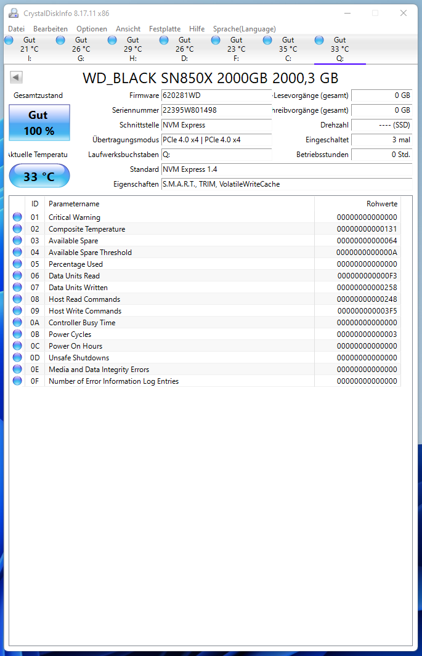Click status orb for Data Units Read row
This screenshot has height=656, width=422.
17,275
